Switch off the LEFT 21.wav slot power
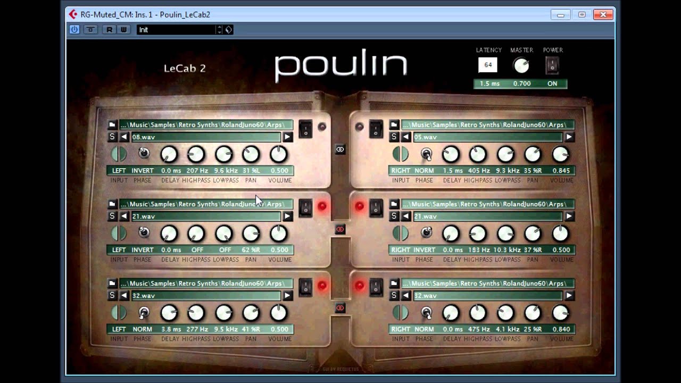The width and height of the screenshot is (681, 383). (x=305, y=207)
